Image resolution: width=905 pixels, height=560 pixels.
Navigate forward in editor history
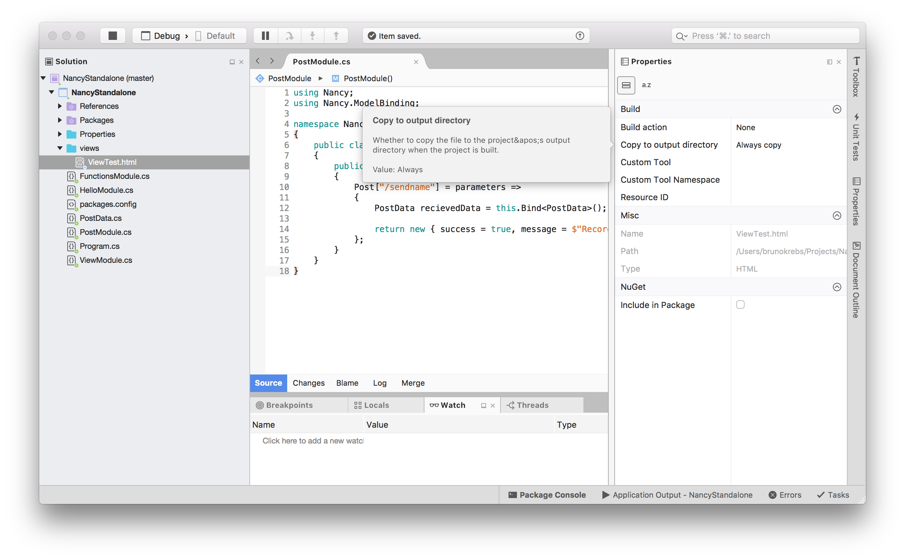pos(272,61)
